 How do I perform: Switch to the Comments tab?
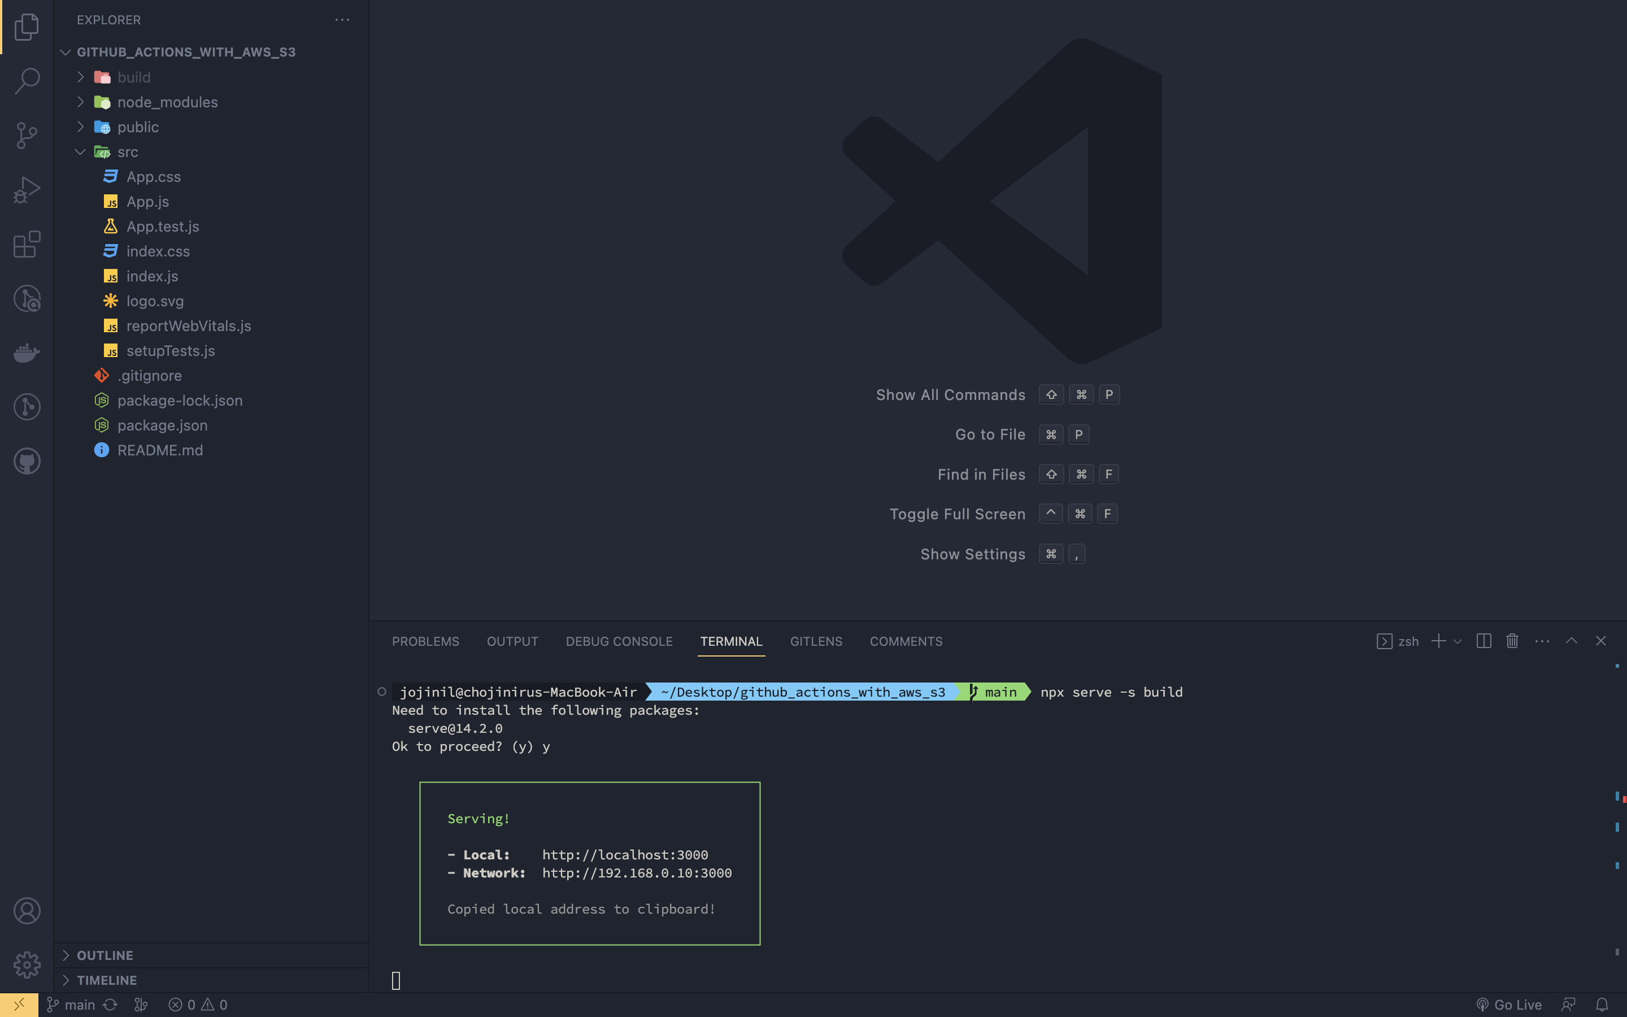click(x=906, y=642)
